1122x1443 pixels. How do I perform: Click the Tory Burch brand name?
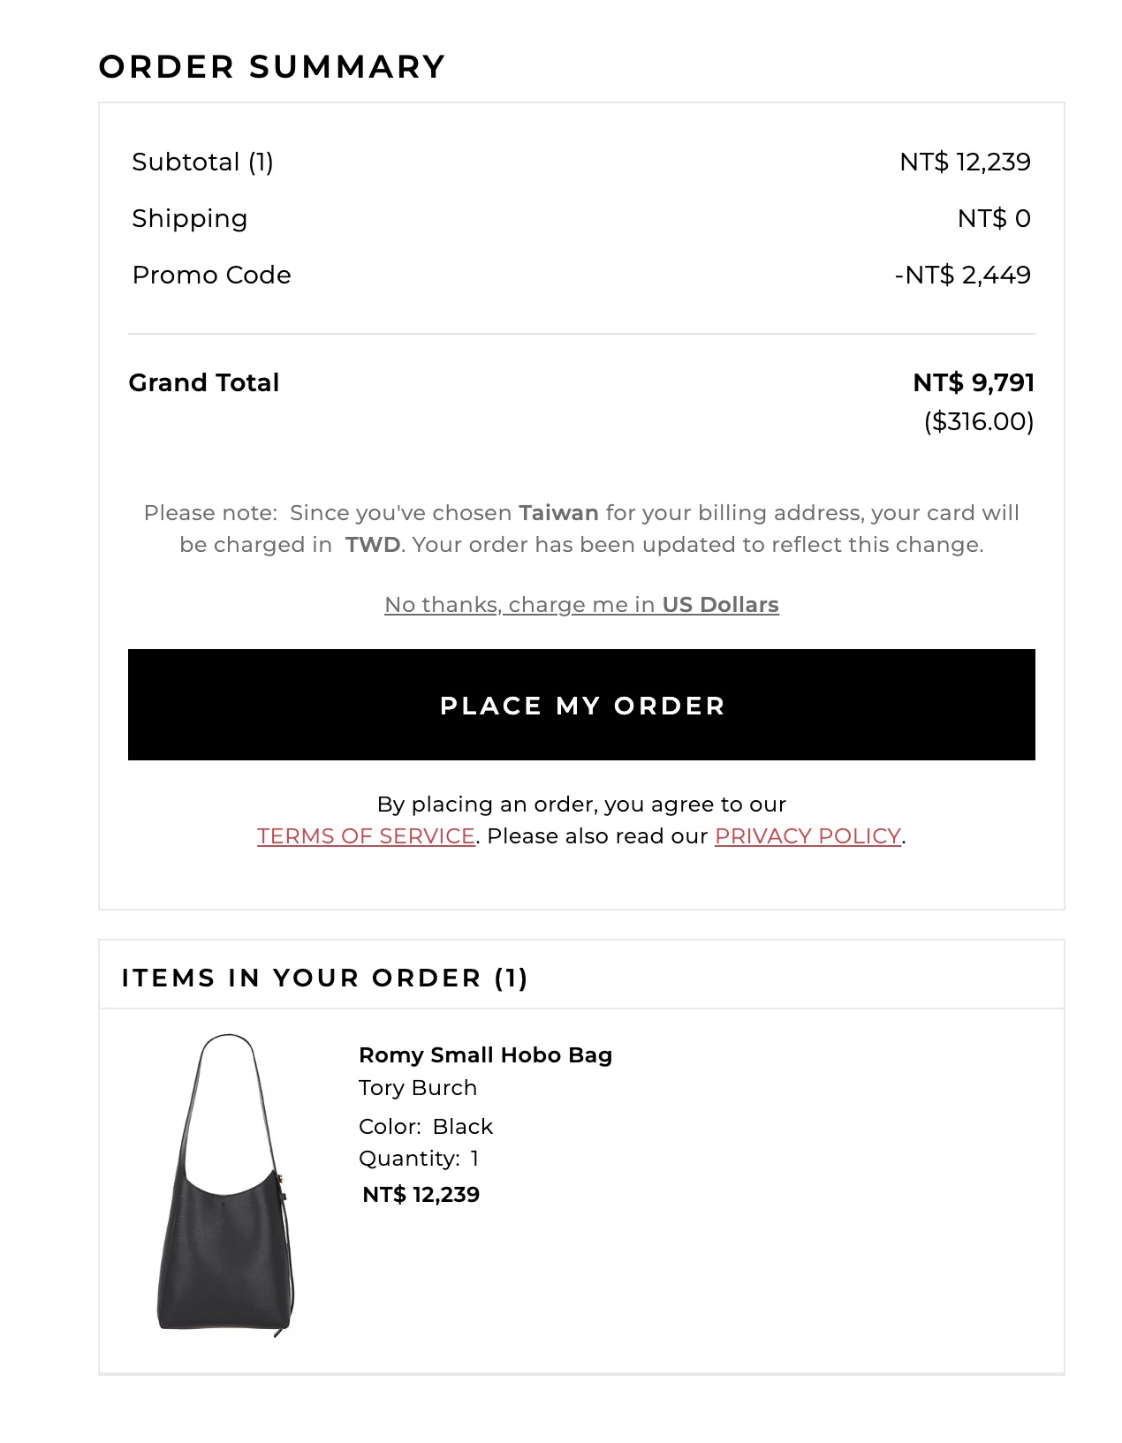coord(418,1088)
